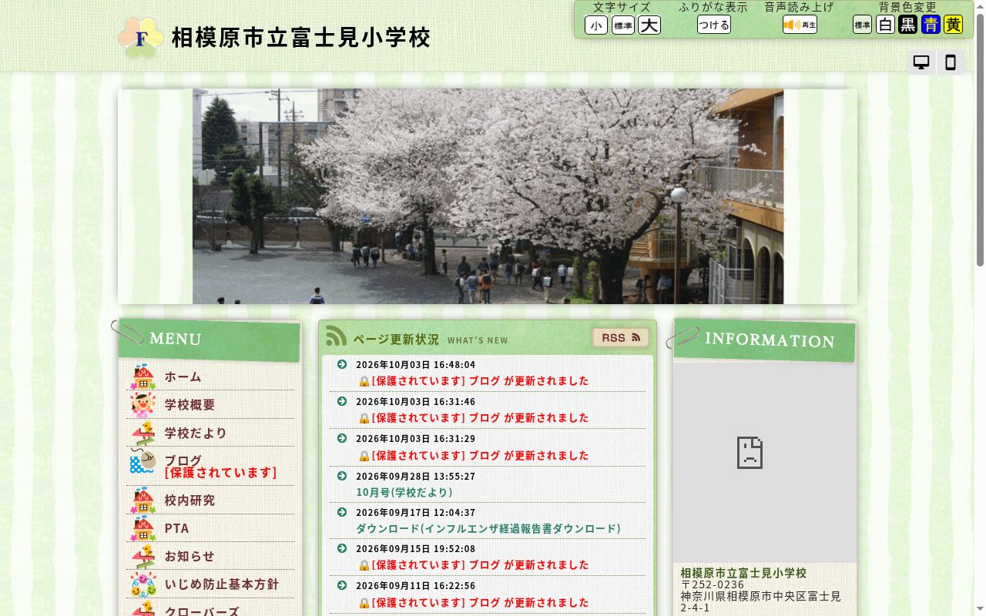Click the colorful ring icon beside いじめ防止基本方針
This screenshot has width=986, height=616.
pos(143,584)
